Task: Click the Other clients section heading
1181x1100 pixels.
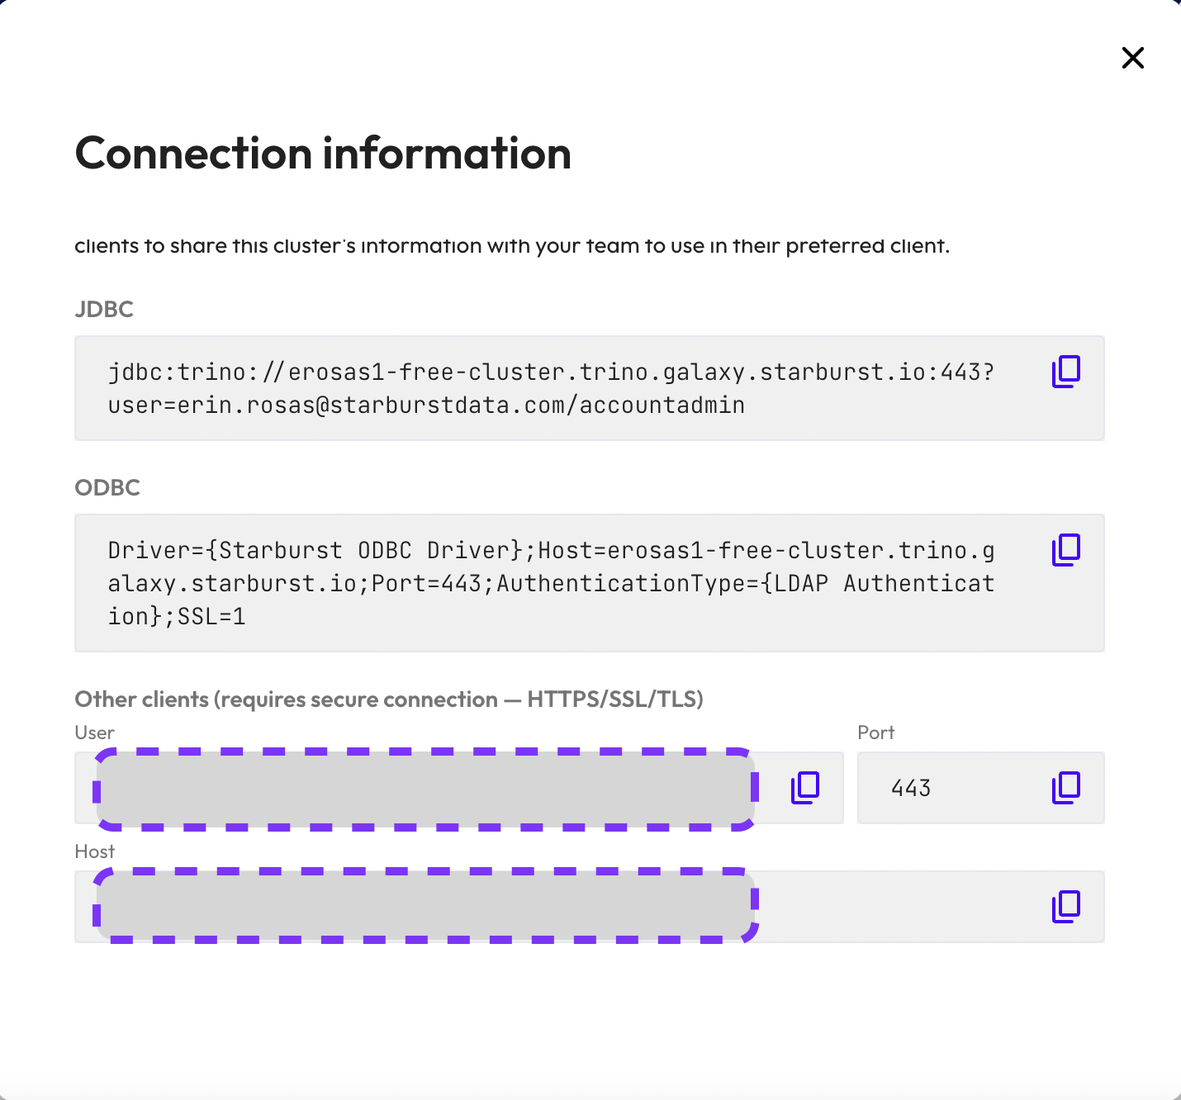Action: pos(389,699)
